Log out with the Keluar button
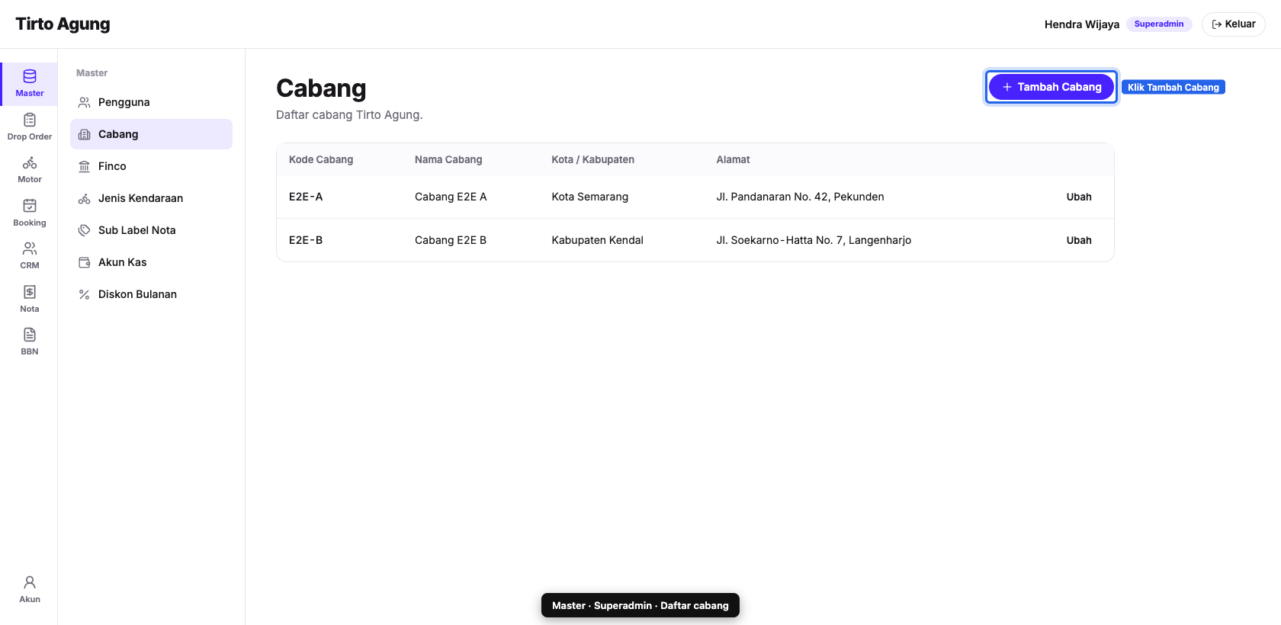 1233,24
